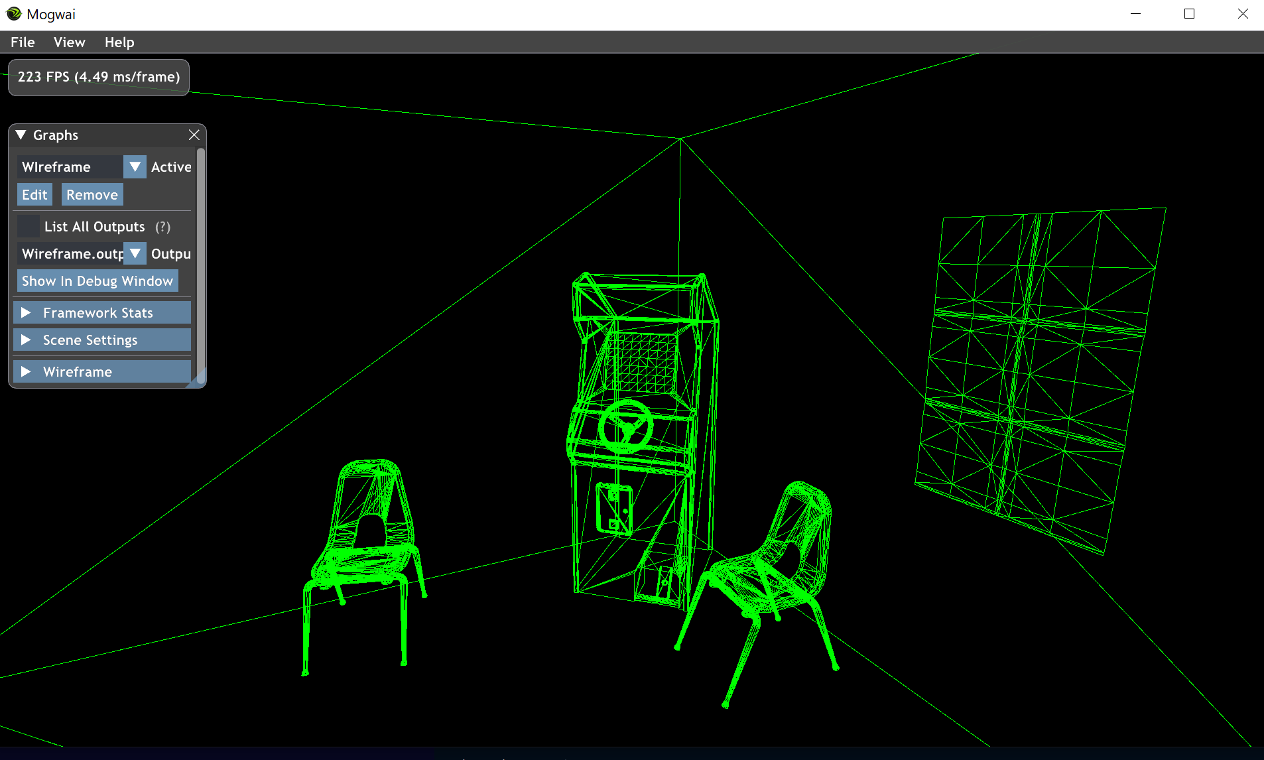Open the Help menu
The width and height of the screenshot is (1264, 760).
coord(119,42)
